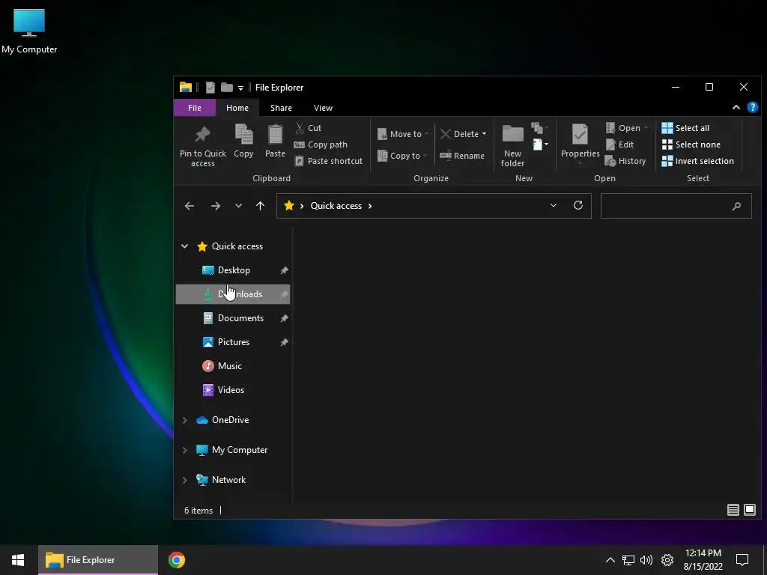Select Videos in the navigation pane

pyautogui.click(x=233, y=390)
